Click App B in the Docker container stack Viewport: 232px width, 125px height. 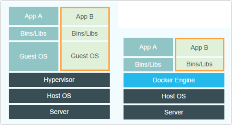200,48
